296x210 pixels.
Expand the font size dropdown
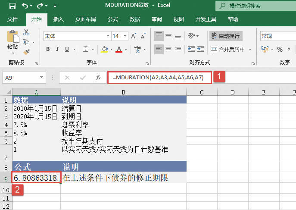(126, 36)
